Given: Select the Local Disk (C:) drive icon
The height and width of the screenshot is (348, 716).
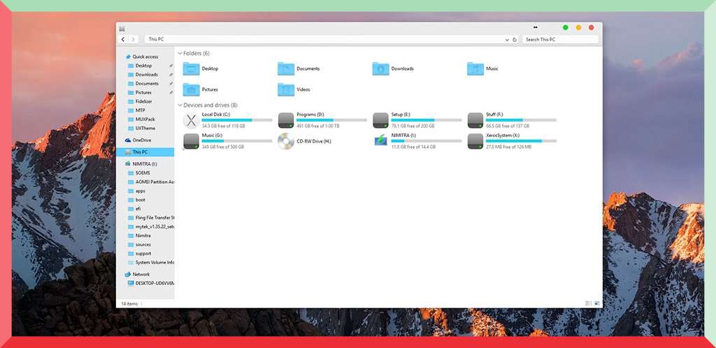Looking at the screenshot, I should click(x=192, y=121).
